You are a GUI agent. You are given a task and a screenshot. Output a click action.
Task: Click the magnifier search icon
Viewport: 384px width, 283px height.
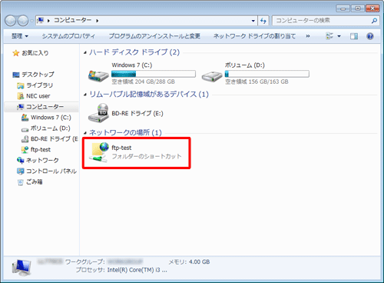coord(374,21)
